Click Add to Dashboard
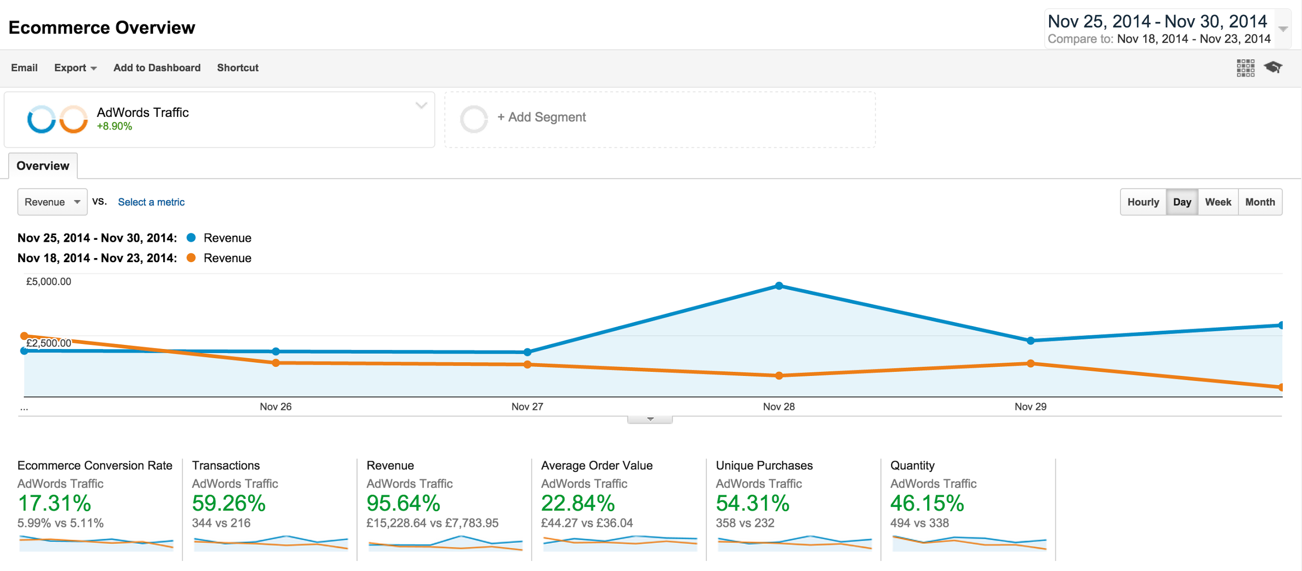Viewport: 1302px width, 571px height. (157, 68)
